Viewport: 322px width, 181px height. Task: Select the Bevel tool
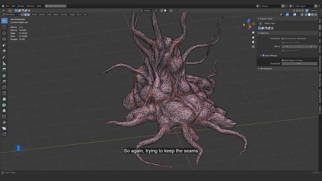coord(5,81)
